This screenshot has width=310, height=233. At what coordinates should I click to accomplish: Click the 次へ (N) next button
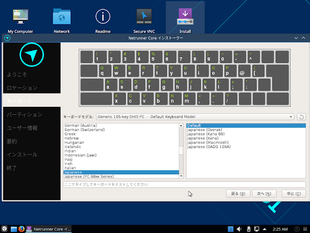pos(264,194)
